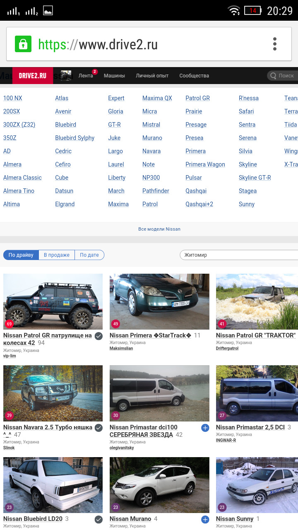
Task: Tap the Поиск search field
Action: [282, 76]
